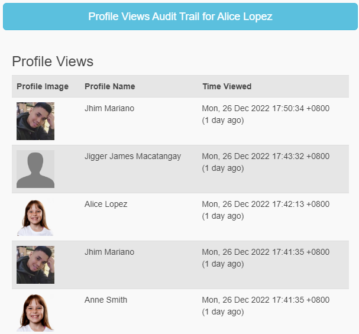
Task: Click the Profile Image column header
Action: (43, 86)
